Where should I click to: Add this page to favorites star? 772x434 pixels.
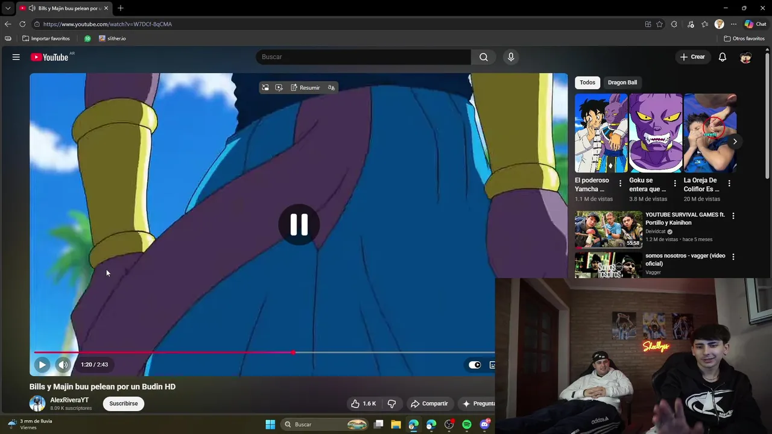coord(660,24)
